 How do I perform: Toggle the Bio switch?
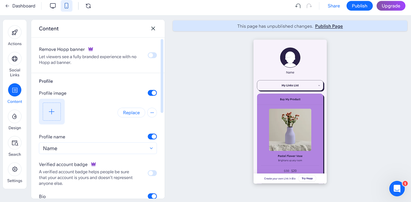[x=152, y=196]
